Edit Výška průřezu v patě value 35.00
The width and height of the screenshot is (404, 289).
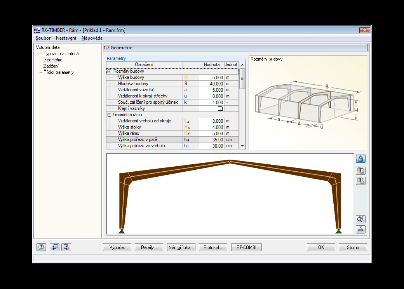point(212,139)
